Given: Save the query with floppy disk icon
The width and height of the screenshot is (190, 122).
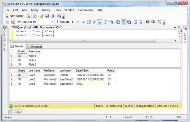Looking at the screenshot, I should coord(47,16).
